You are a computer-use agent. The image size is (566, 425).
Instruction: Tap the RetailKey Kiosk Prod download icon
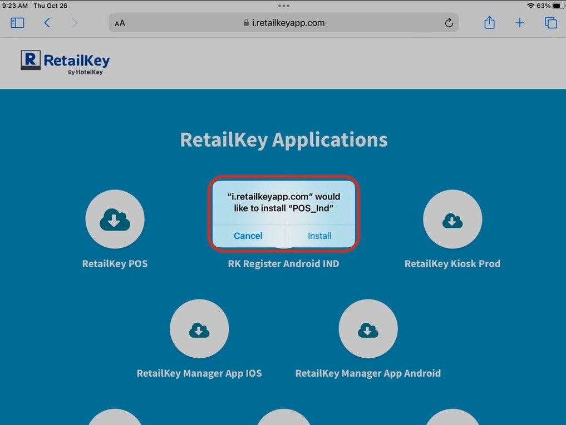click(452, 219)
